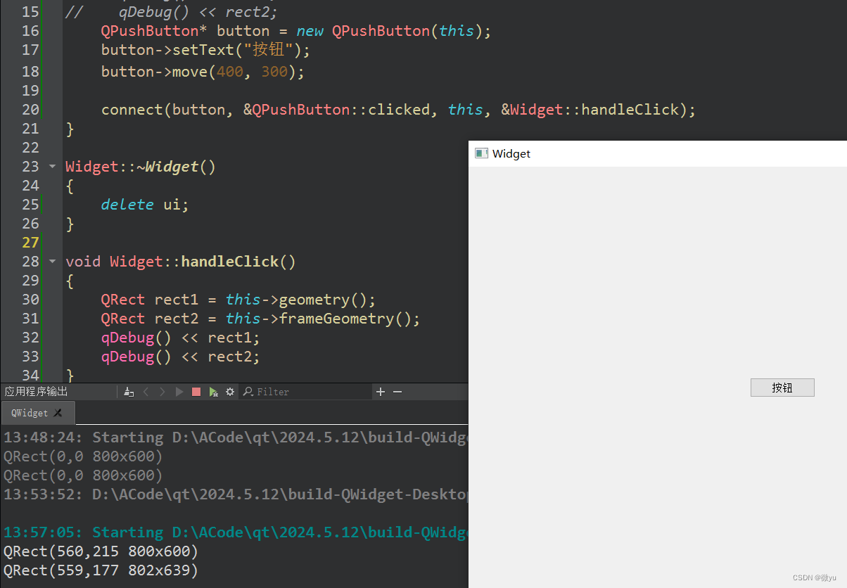The image size is (847, 588).
Task: Click the Filter field in output pane
Action: pyautogui.click(x=306, y=392)
